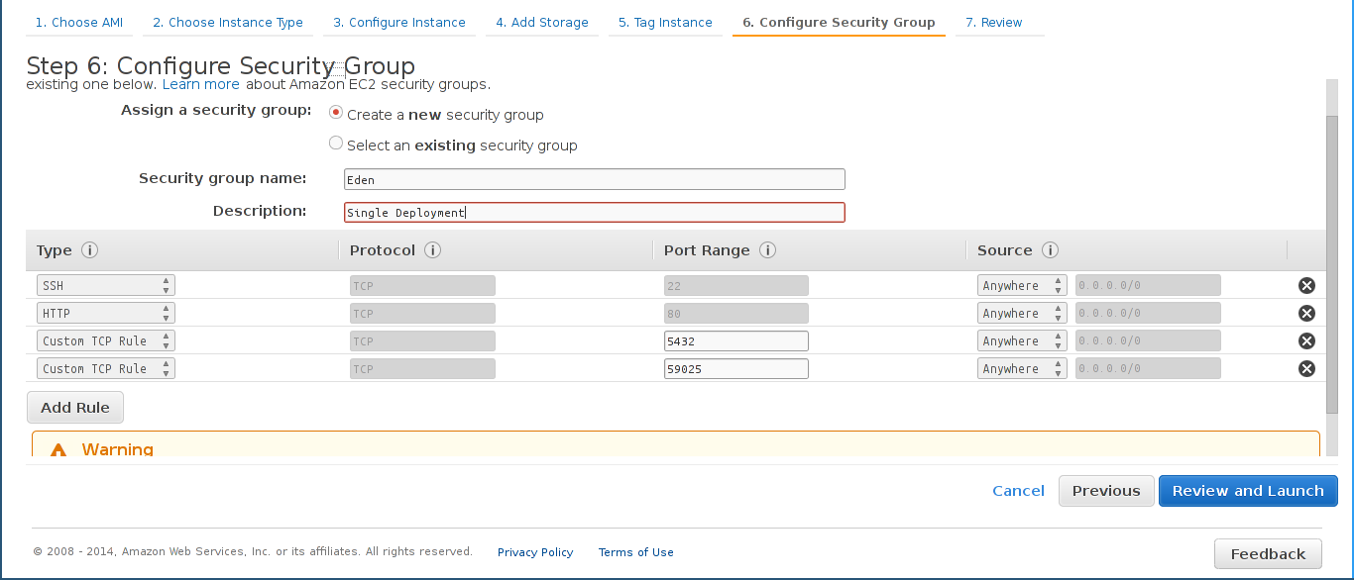
Task: Click the Security group name field
Action: [594, 179]
